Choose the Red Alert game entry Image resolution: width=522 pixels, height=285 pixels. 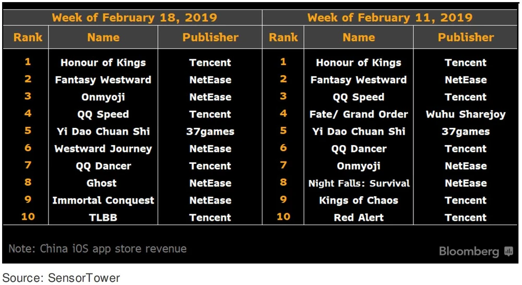359,218
